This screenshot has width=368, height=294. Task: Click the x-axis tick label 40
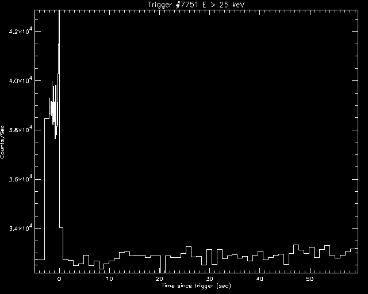(259, 278)
